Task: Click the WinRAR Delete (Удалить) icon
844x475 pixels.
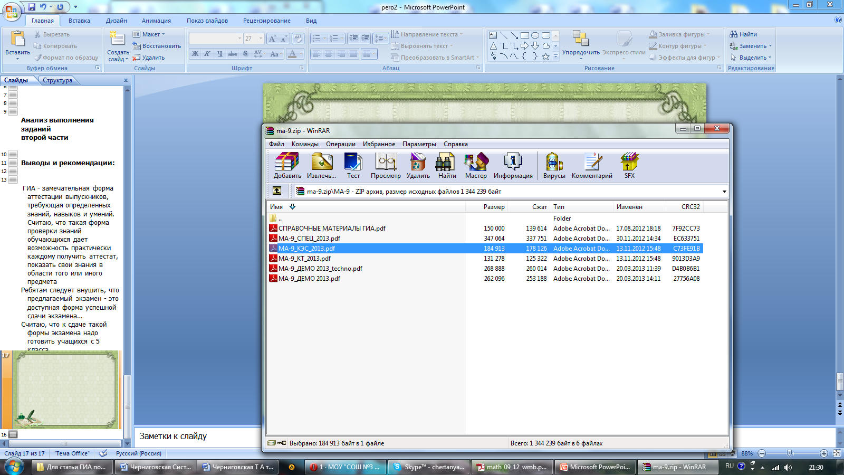Action: pos(418,166)
